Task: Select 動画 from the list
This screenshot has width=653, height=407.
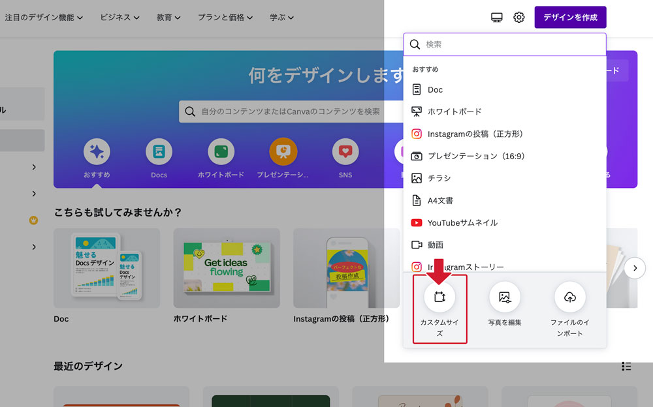Action: [505, 245]
